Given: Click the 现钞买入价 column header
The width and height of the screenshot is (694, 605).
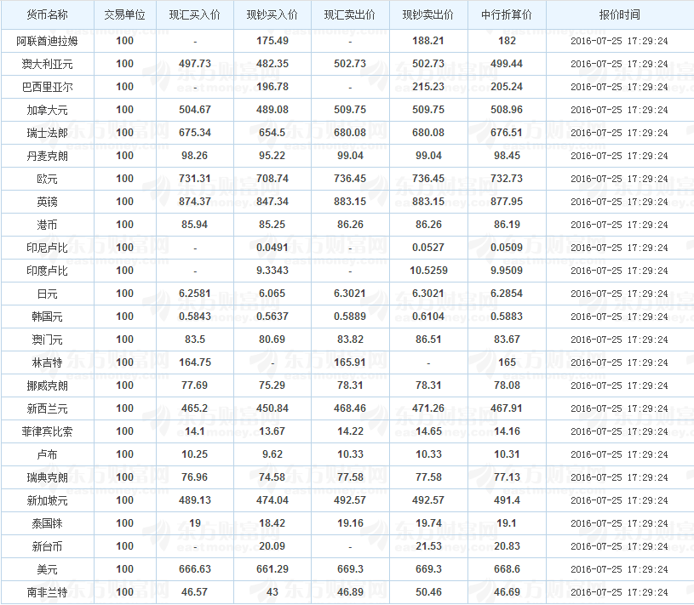Looking at the screenshot, I should [272, 14].
